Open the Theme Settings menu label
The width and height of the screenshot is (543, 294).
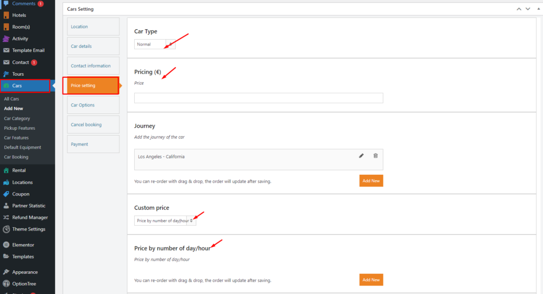coord(29,229)
